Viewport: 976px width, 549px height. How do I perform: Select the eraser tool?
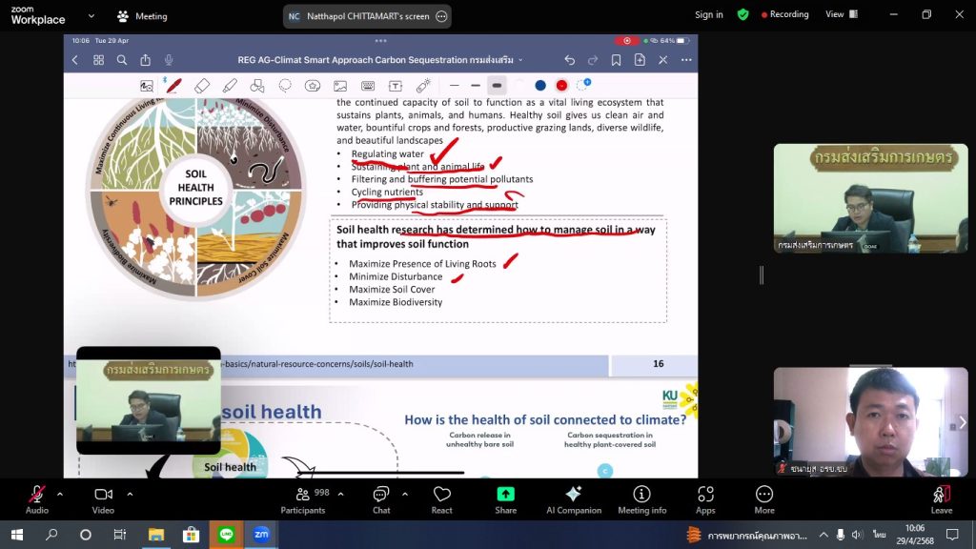[202, 86]
